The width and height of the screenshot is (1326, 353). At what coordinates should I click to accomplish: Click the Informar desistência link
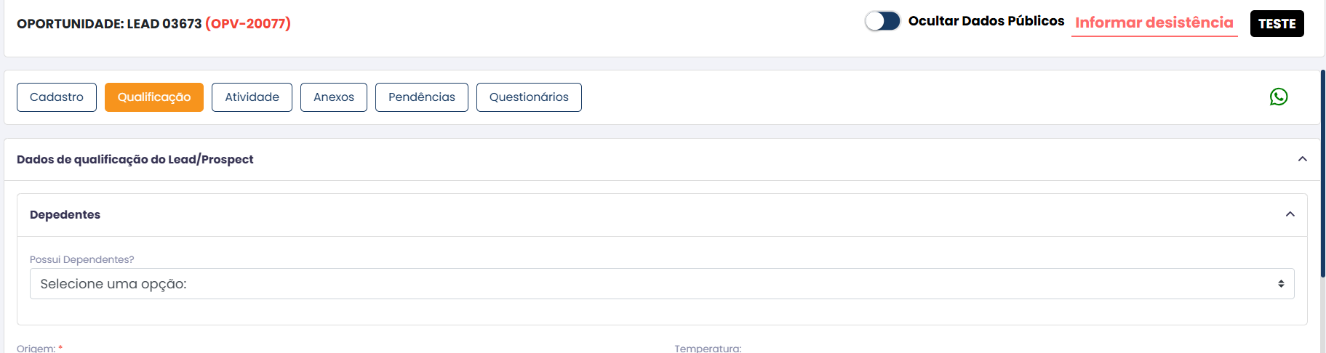[1154, 23]
